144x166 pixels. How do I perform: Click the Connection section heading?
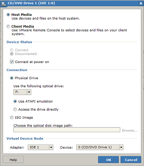pos(17,70)
